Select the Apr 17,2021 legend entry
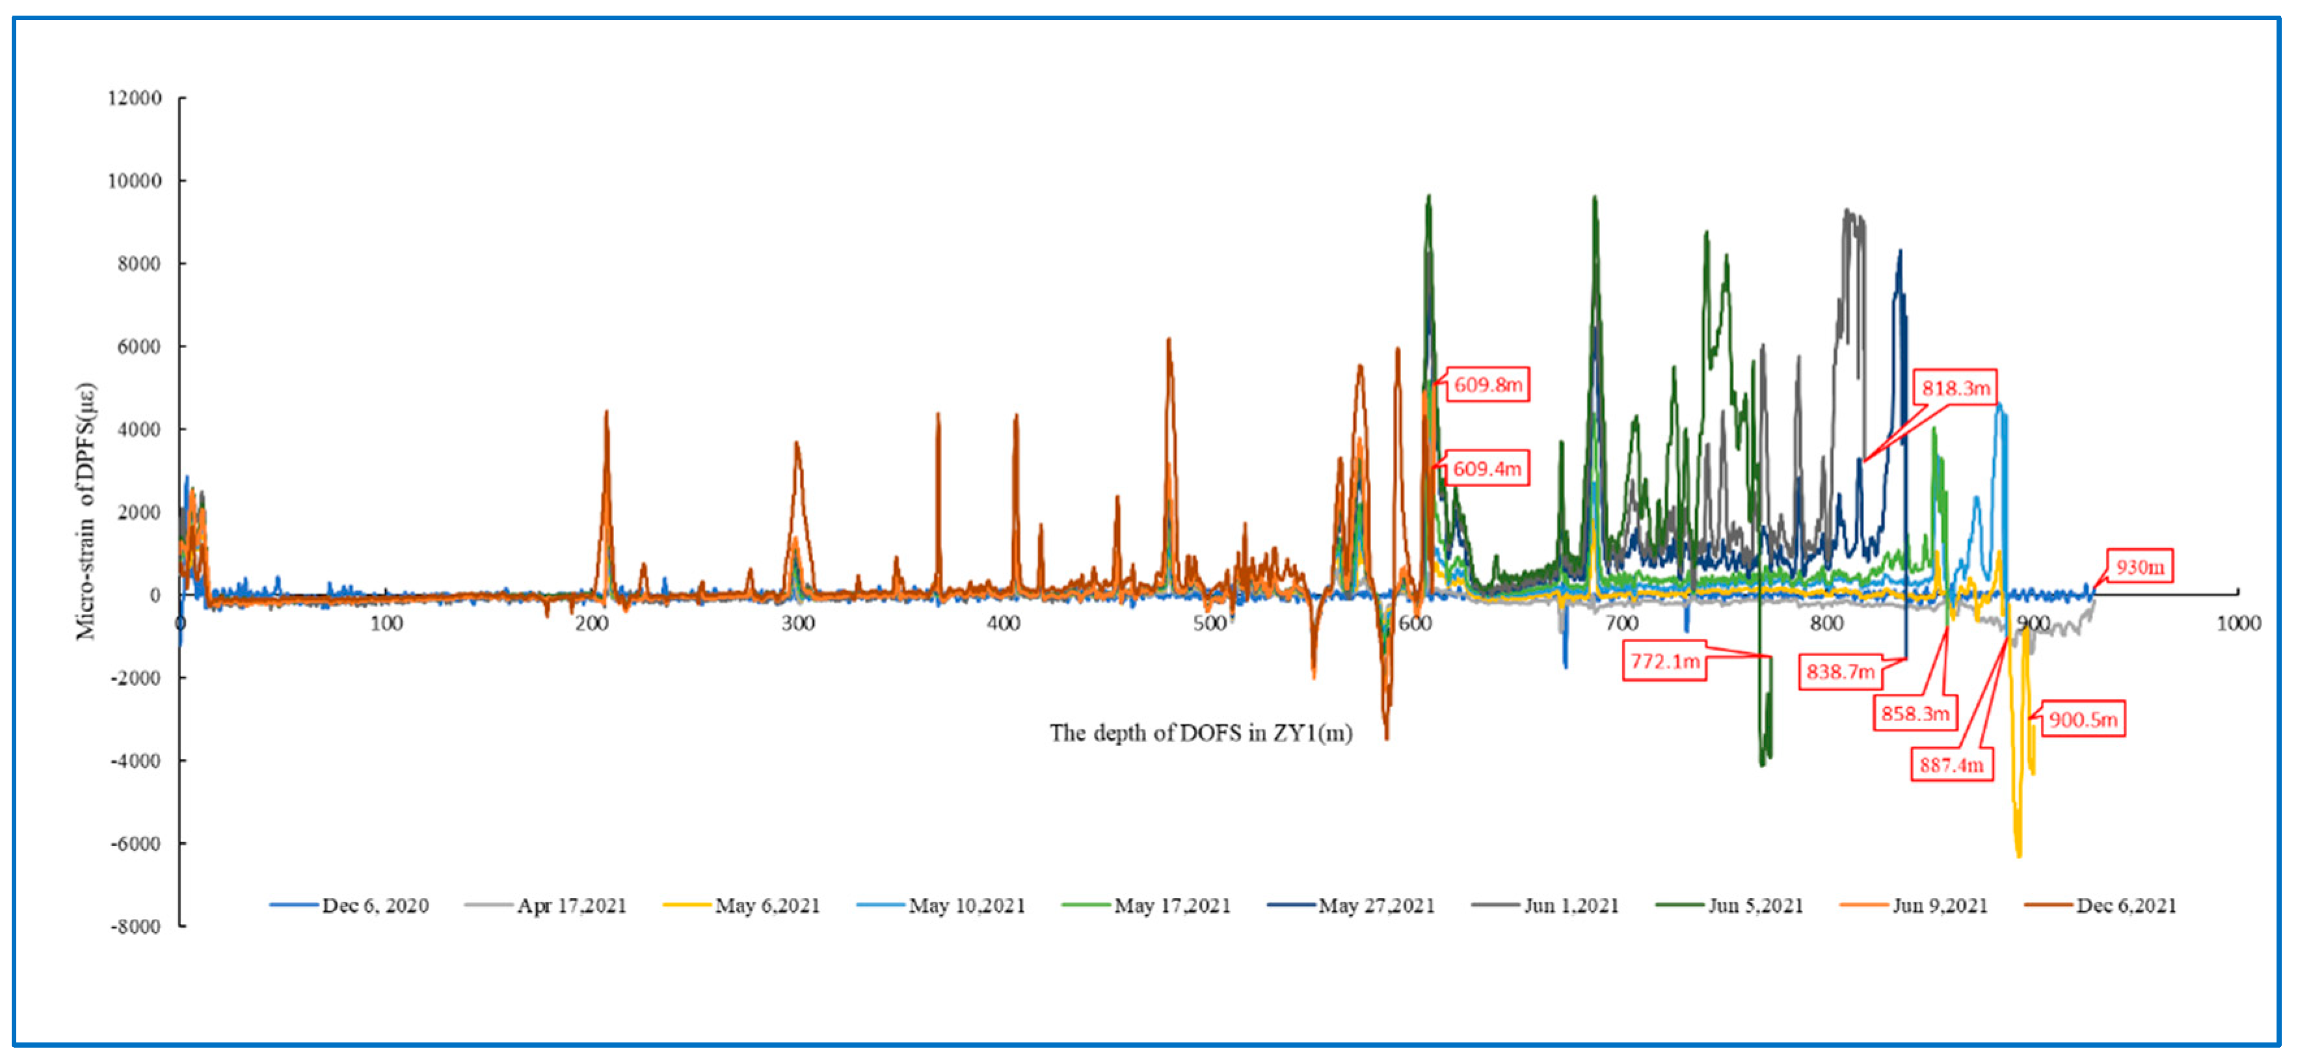Viewport: 2298px width, 1060px height. click(x=571, y=906)
